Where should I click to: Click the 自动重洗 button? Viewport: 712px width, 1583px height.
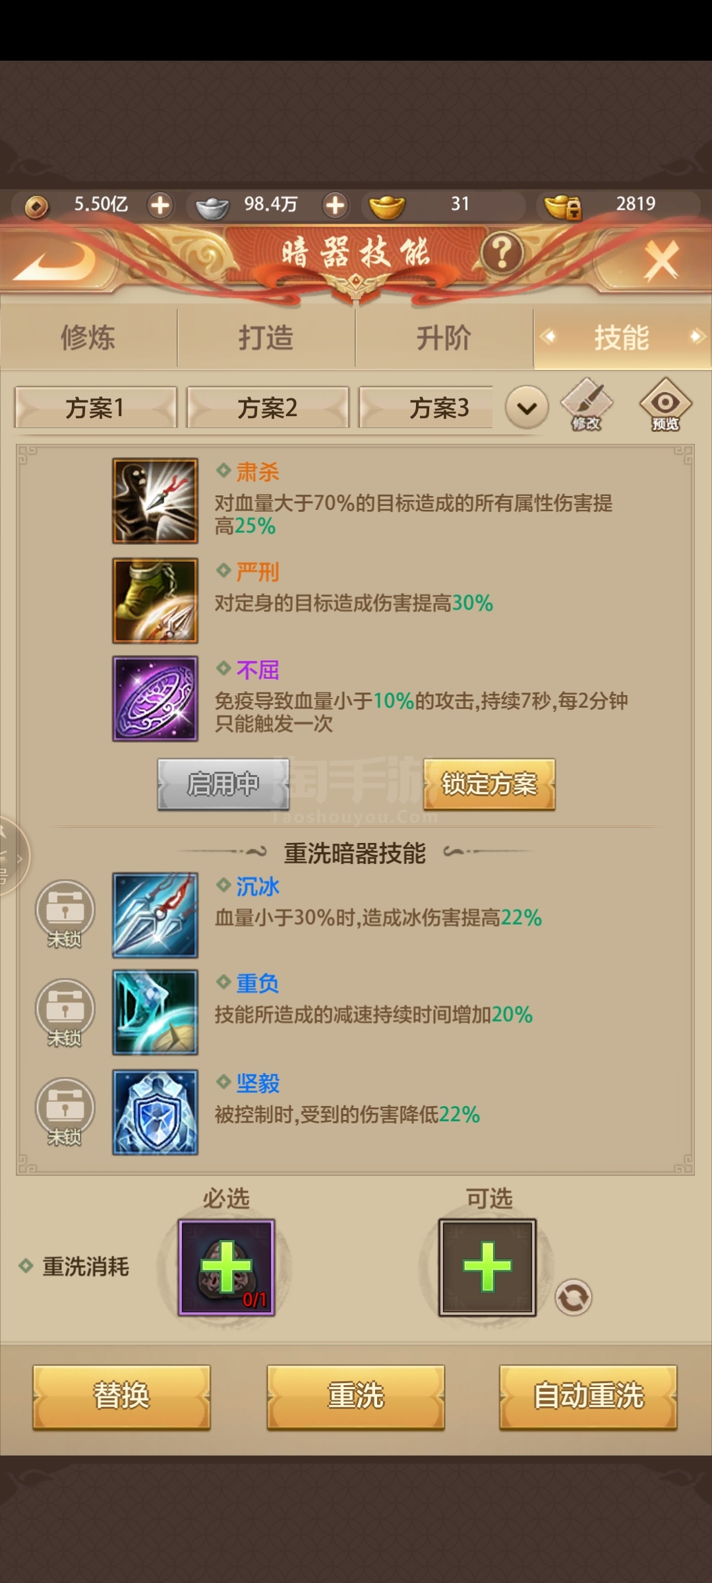(588, 1396)
